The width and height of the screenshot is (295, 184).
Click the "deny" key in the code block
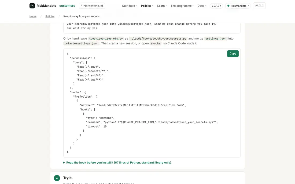[78, 63]
